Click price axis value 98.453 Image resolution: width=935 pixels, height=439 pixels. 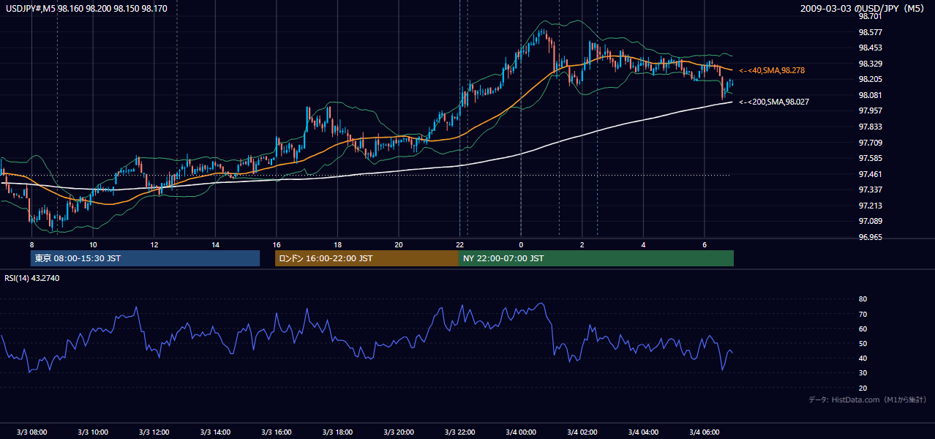[871, 48]
